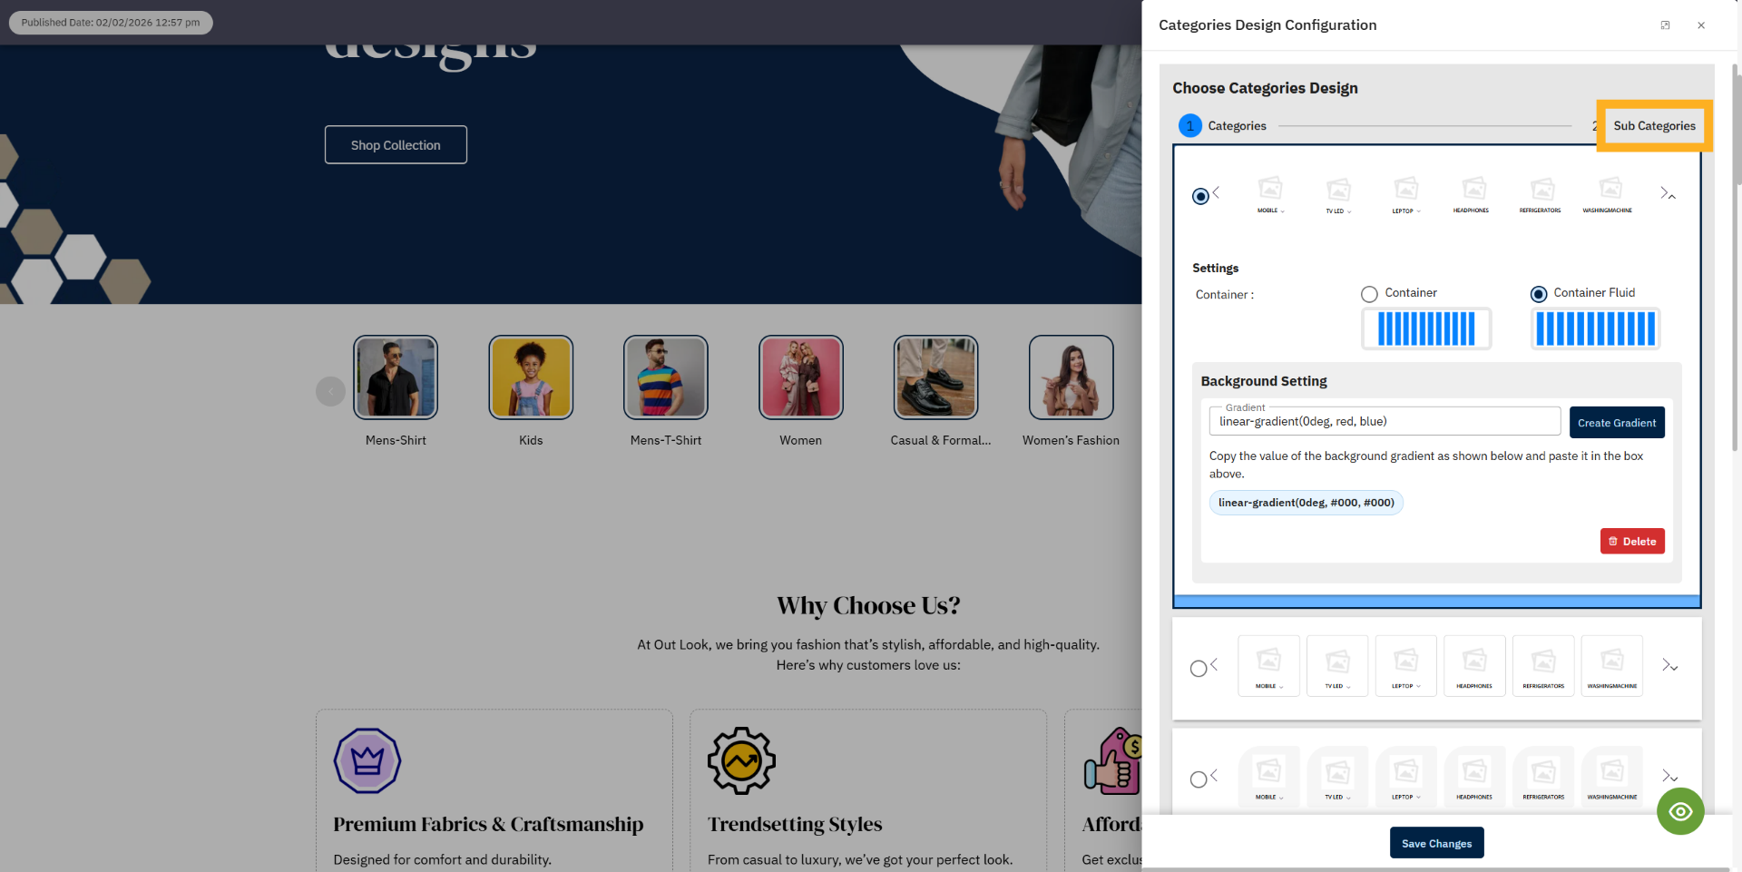Click the HEADPHONES tile in third design
This screenshot has height=872, width=1742.
click(x=1474, y=777)
